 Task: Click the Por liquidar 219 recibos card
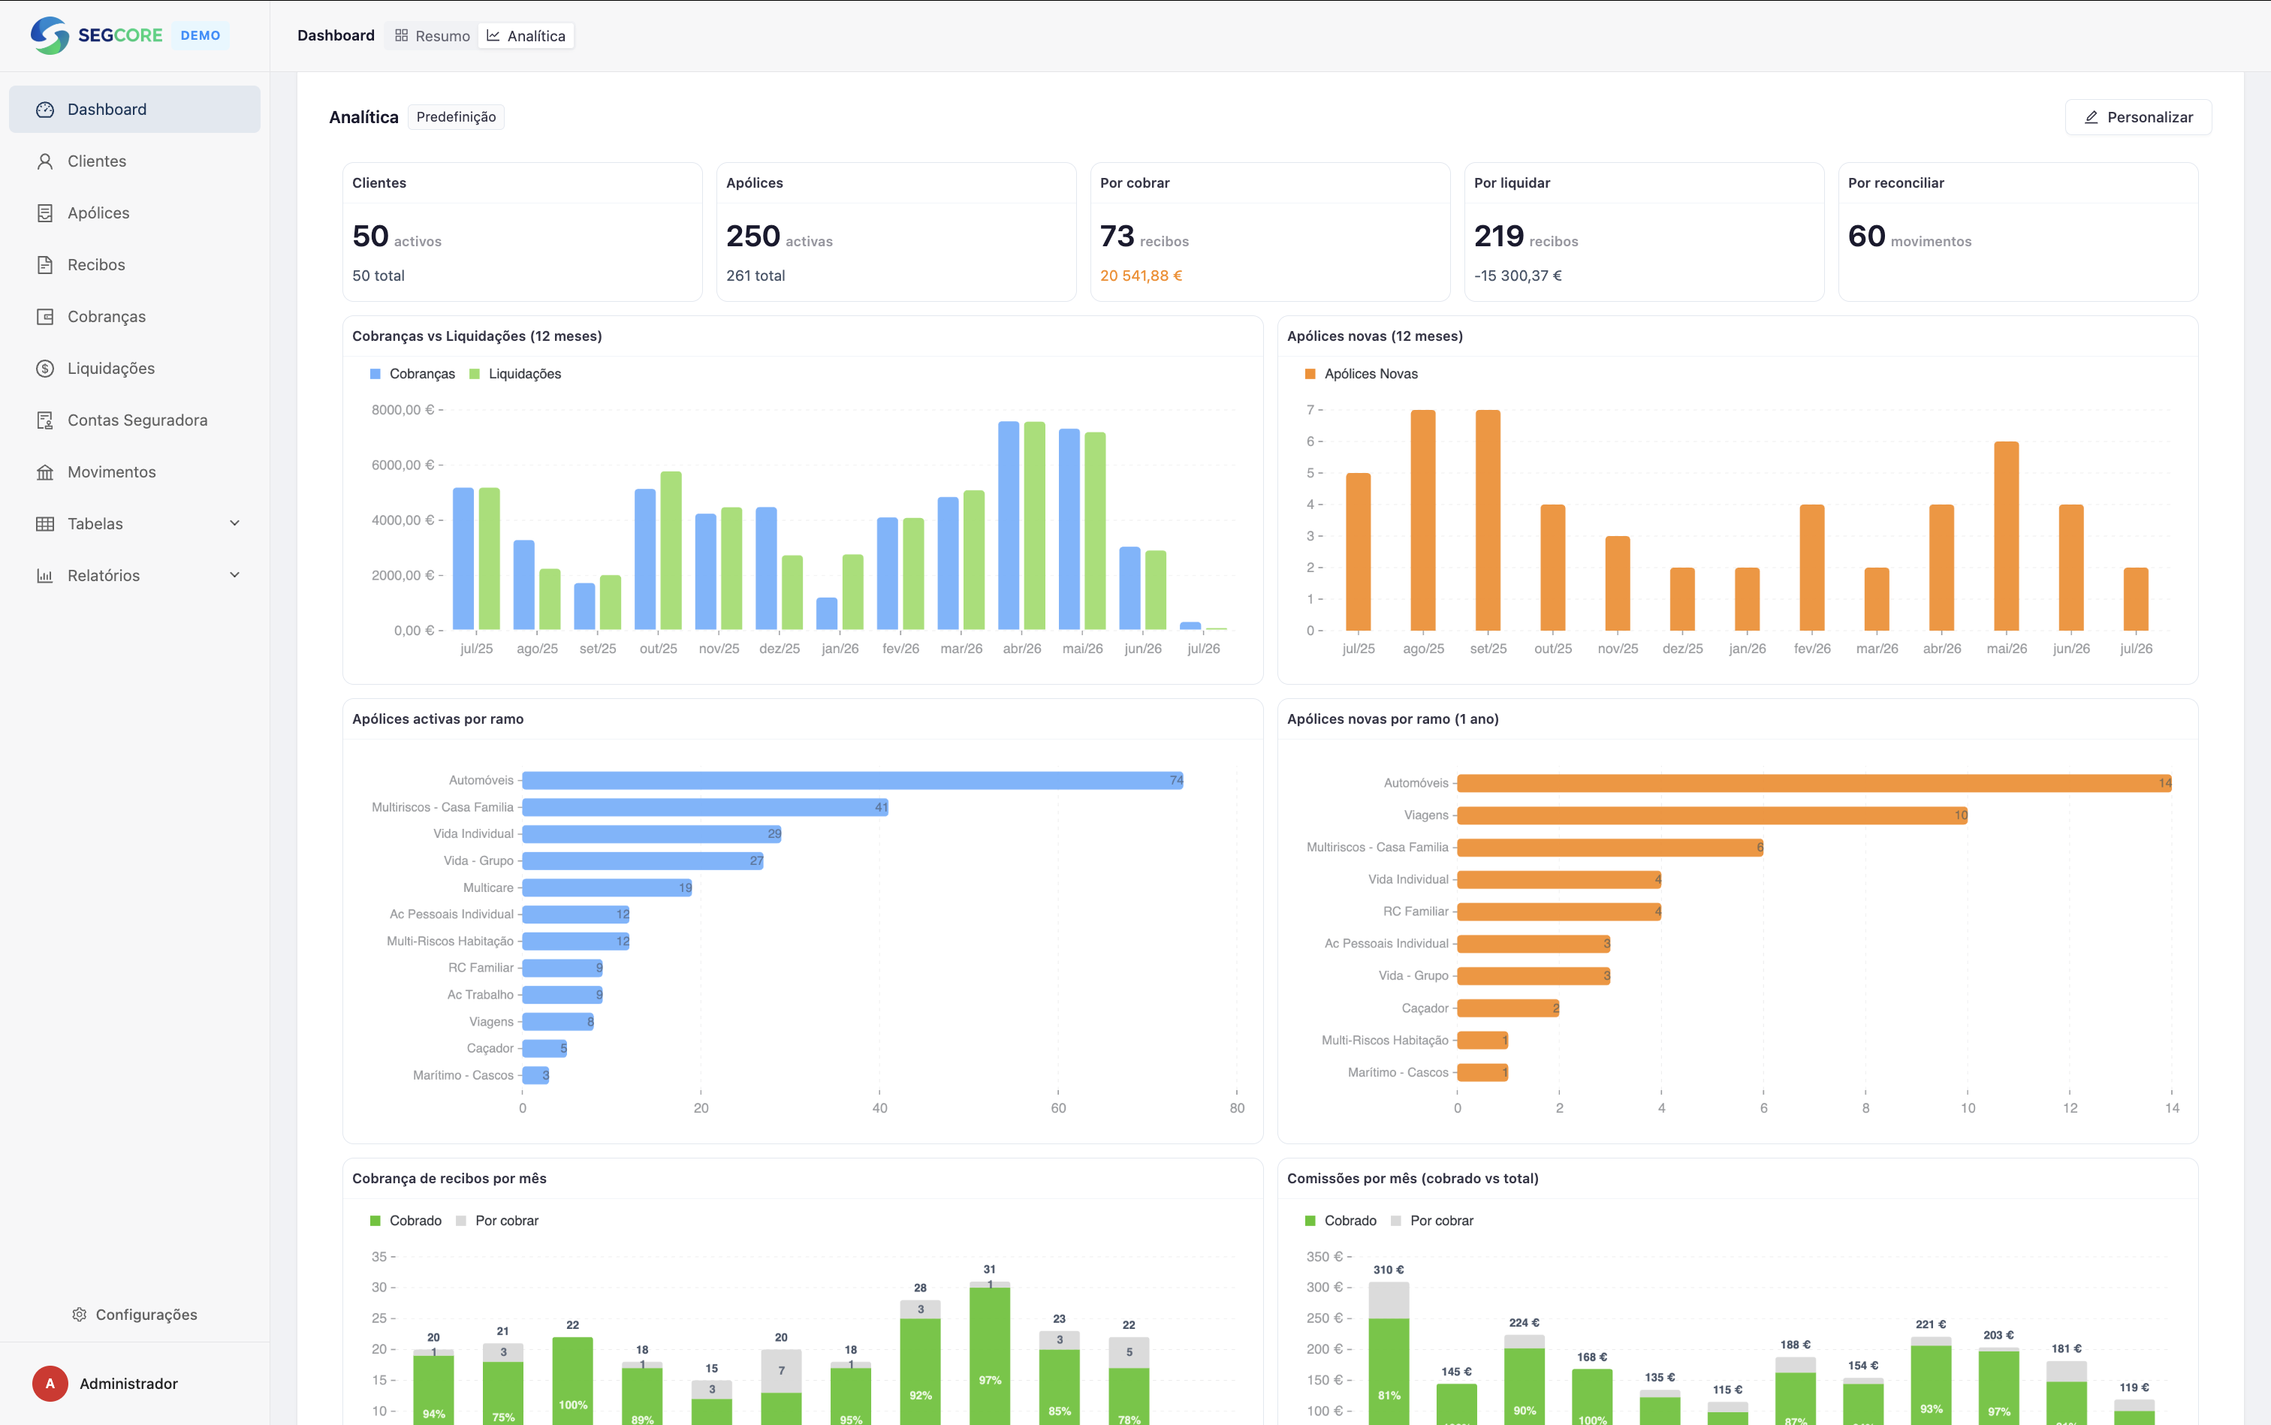click(x=1644, y=232)
